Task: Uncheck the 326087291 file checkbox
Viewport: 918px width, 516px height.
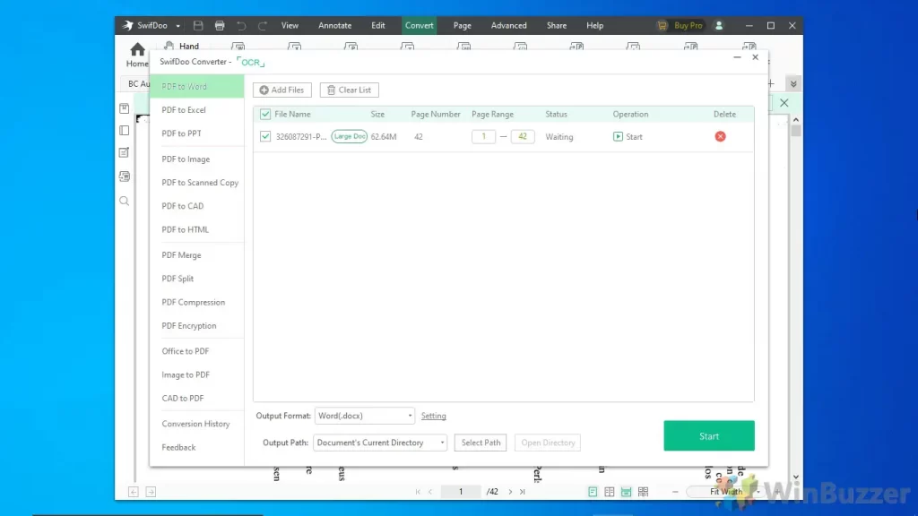Action: (264, 136)
